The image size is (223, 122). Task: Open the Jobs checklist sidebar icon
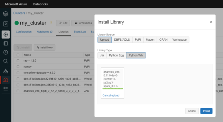pos(5,88)
